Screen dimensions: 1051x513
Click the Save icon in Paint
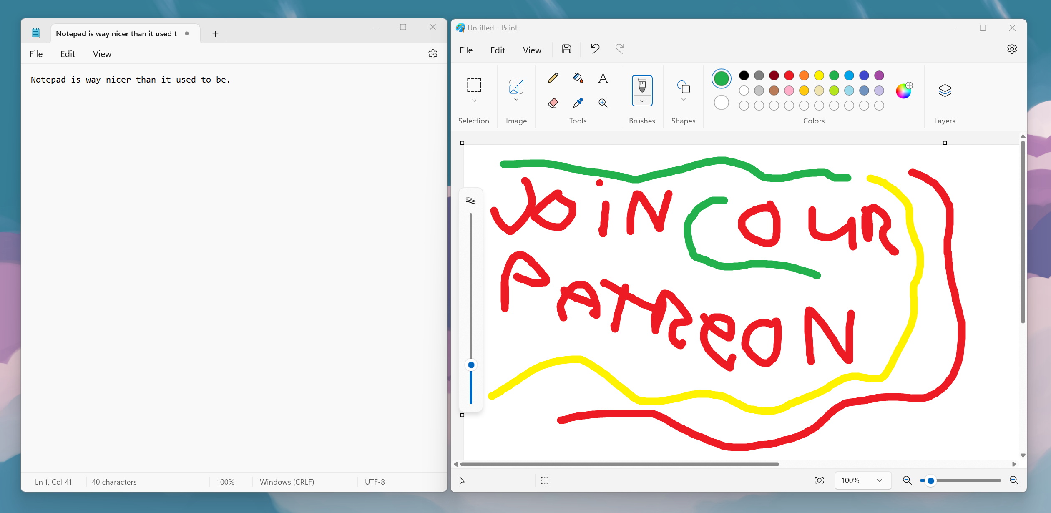point(566,49)
